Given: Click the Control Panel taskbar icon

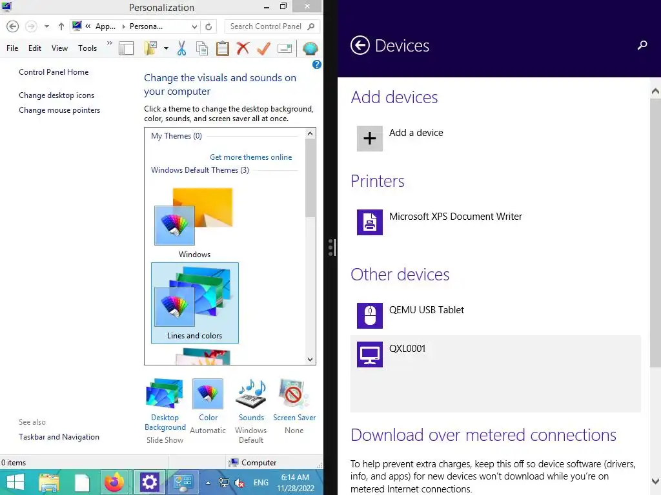Looking at the screenshot, I should 183,482.
